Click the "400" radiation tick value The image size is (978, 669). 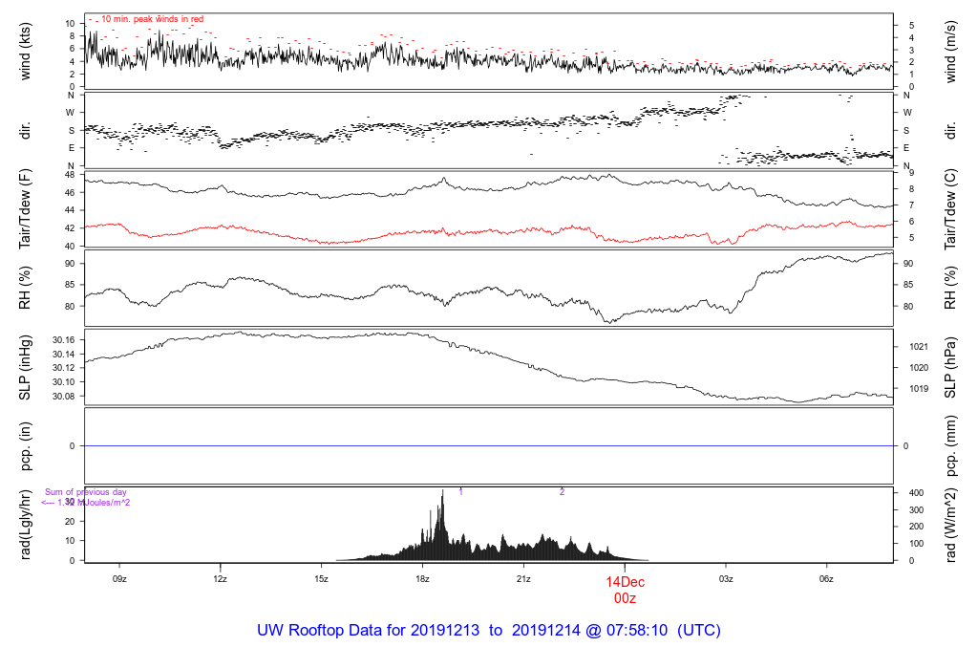pos(916,493)
